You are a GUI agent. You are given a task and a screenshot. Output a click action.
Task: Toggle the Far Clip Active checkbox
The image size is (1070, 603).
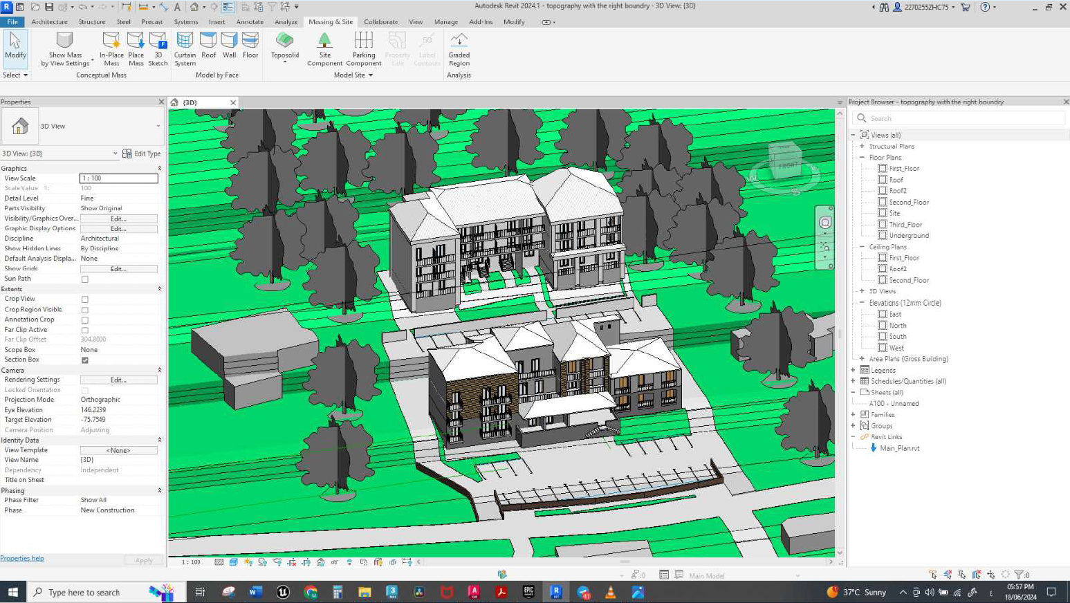tap(85, 330)
